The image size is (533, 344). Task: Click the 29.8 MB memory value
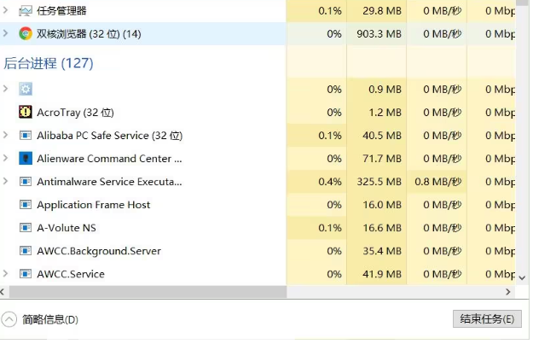click(x=382, y=11)
